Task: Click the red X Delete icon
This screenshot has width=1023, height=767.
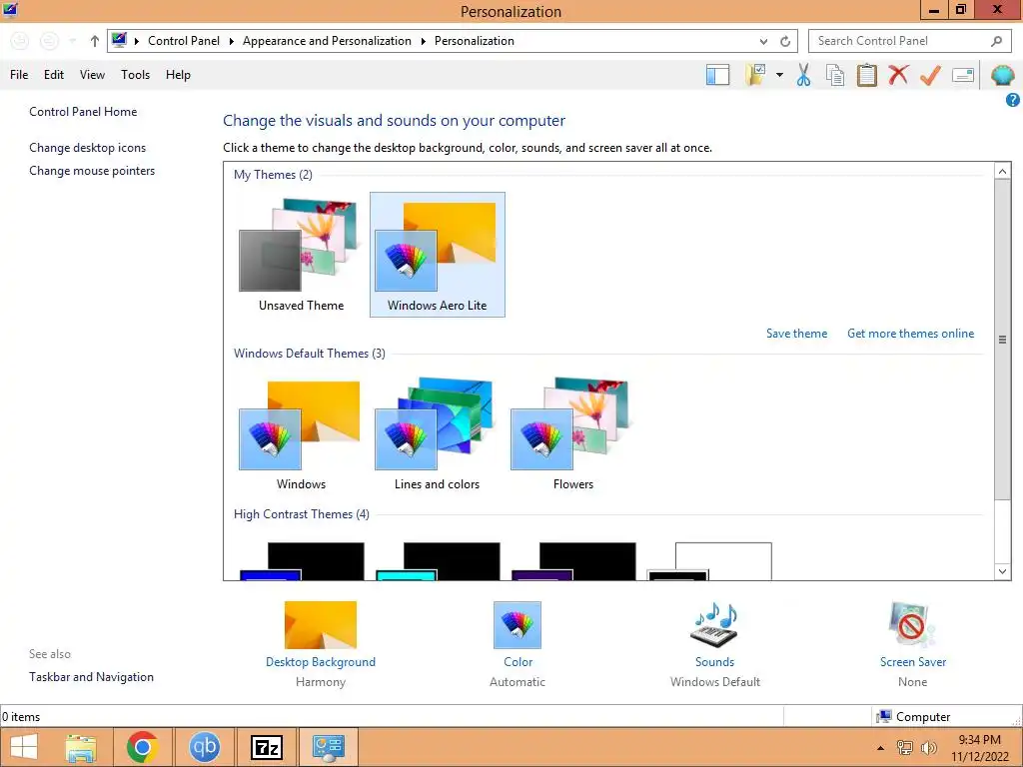Action: pos(898,75)
